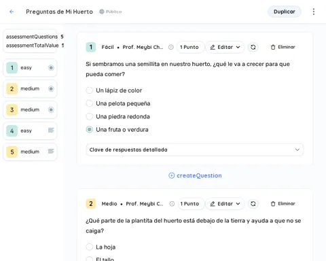Viewport: 326px width, 261px height.
Task: Go back using the arrow icon
Action: tap(12, 12)
